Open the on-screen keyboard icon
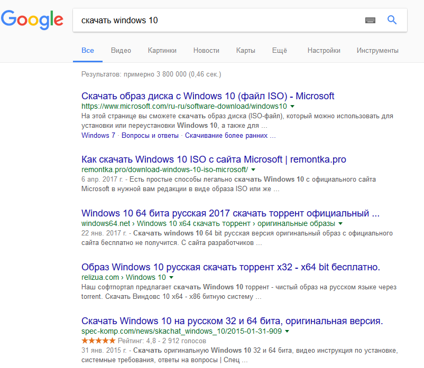The image size is (424, 368). click(370, 20)
